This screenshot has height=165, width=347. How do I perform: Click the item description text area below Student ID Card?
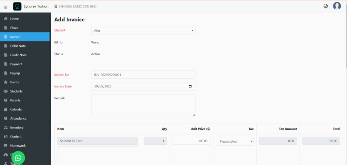click(98, 156)
